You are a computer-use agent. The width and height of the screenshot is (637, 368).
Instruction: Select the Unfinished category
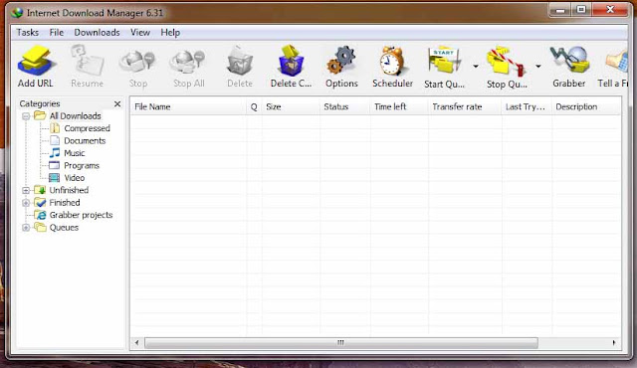tap(69, 190)
